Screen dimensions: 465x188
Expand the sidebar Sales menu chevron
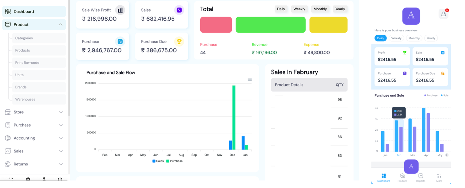61,151
